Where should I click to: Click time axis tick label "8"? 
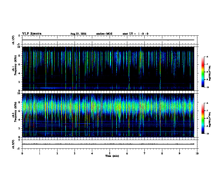pos(162,153)
